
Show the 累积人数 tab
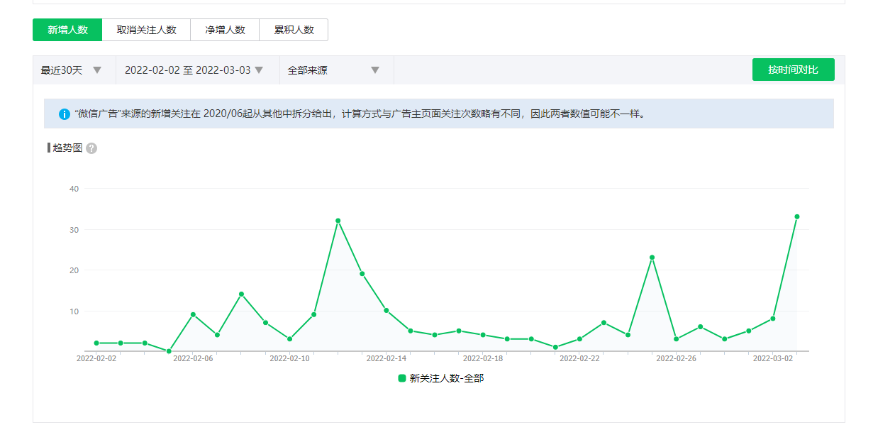(x=294, y=30)
